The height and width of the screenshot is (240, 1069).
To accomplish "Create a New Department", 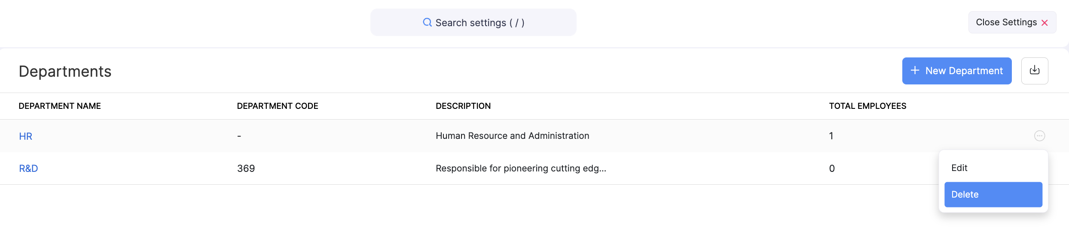I will pos(956,71).
